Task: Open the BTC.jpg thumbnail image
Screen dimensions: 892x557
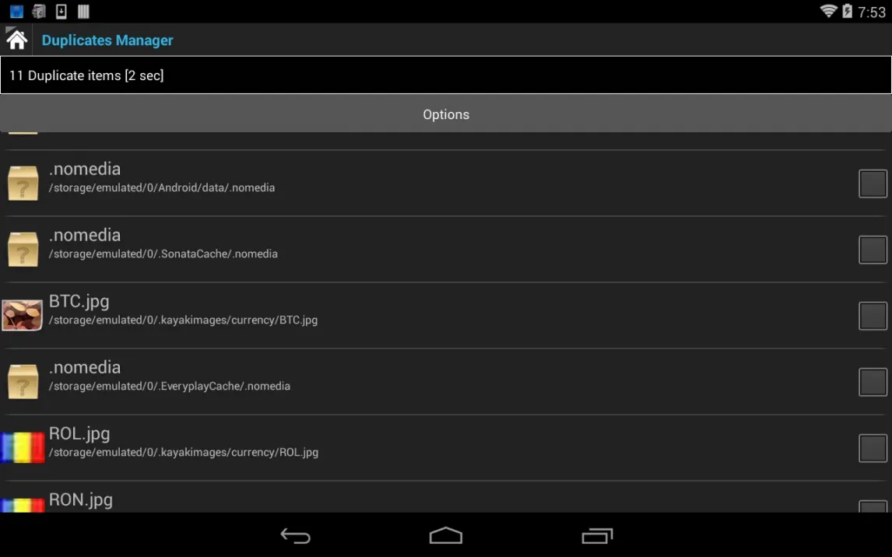Action: tap(23, 315)
